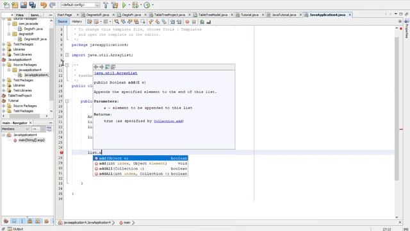The height and width of the screenshot is (231, 410).
Task: Collapse the degreetofr package node
Action: pyautogui.click(x=9, y=34)
